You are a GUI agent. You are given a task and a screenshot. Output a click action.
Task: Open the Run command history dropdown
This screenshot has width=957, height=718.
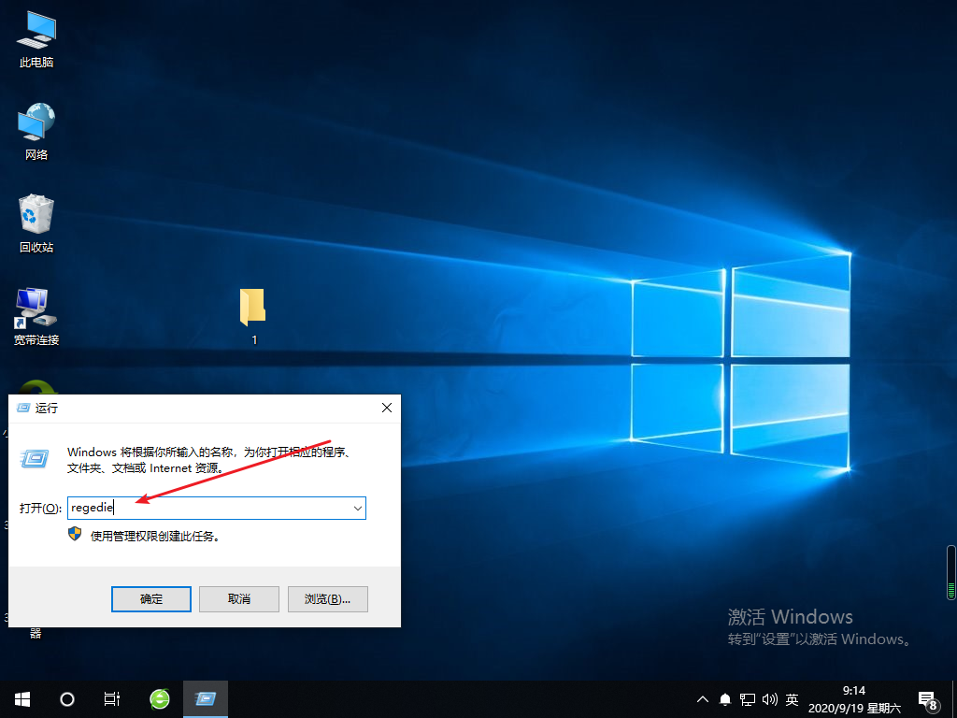[x=357, y=508]
